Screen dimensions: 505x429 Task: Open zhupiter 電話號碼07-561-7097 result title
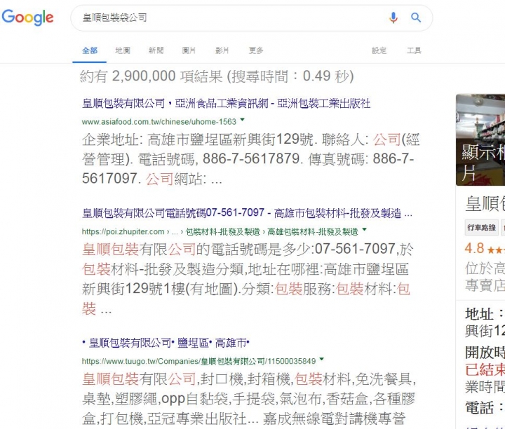[247, 213]
